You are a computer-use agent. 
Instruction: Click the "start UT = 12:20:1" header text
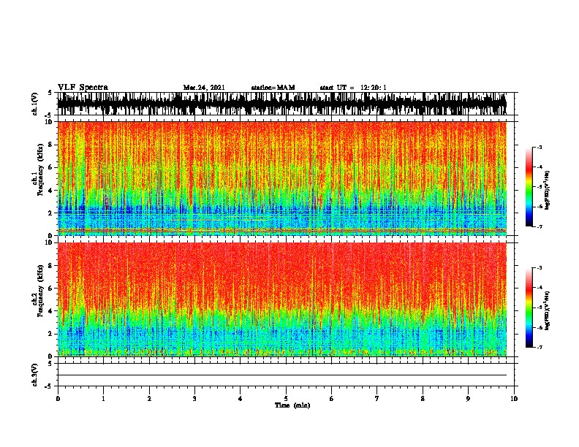click(x=353, y=88)
